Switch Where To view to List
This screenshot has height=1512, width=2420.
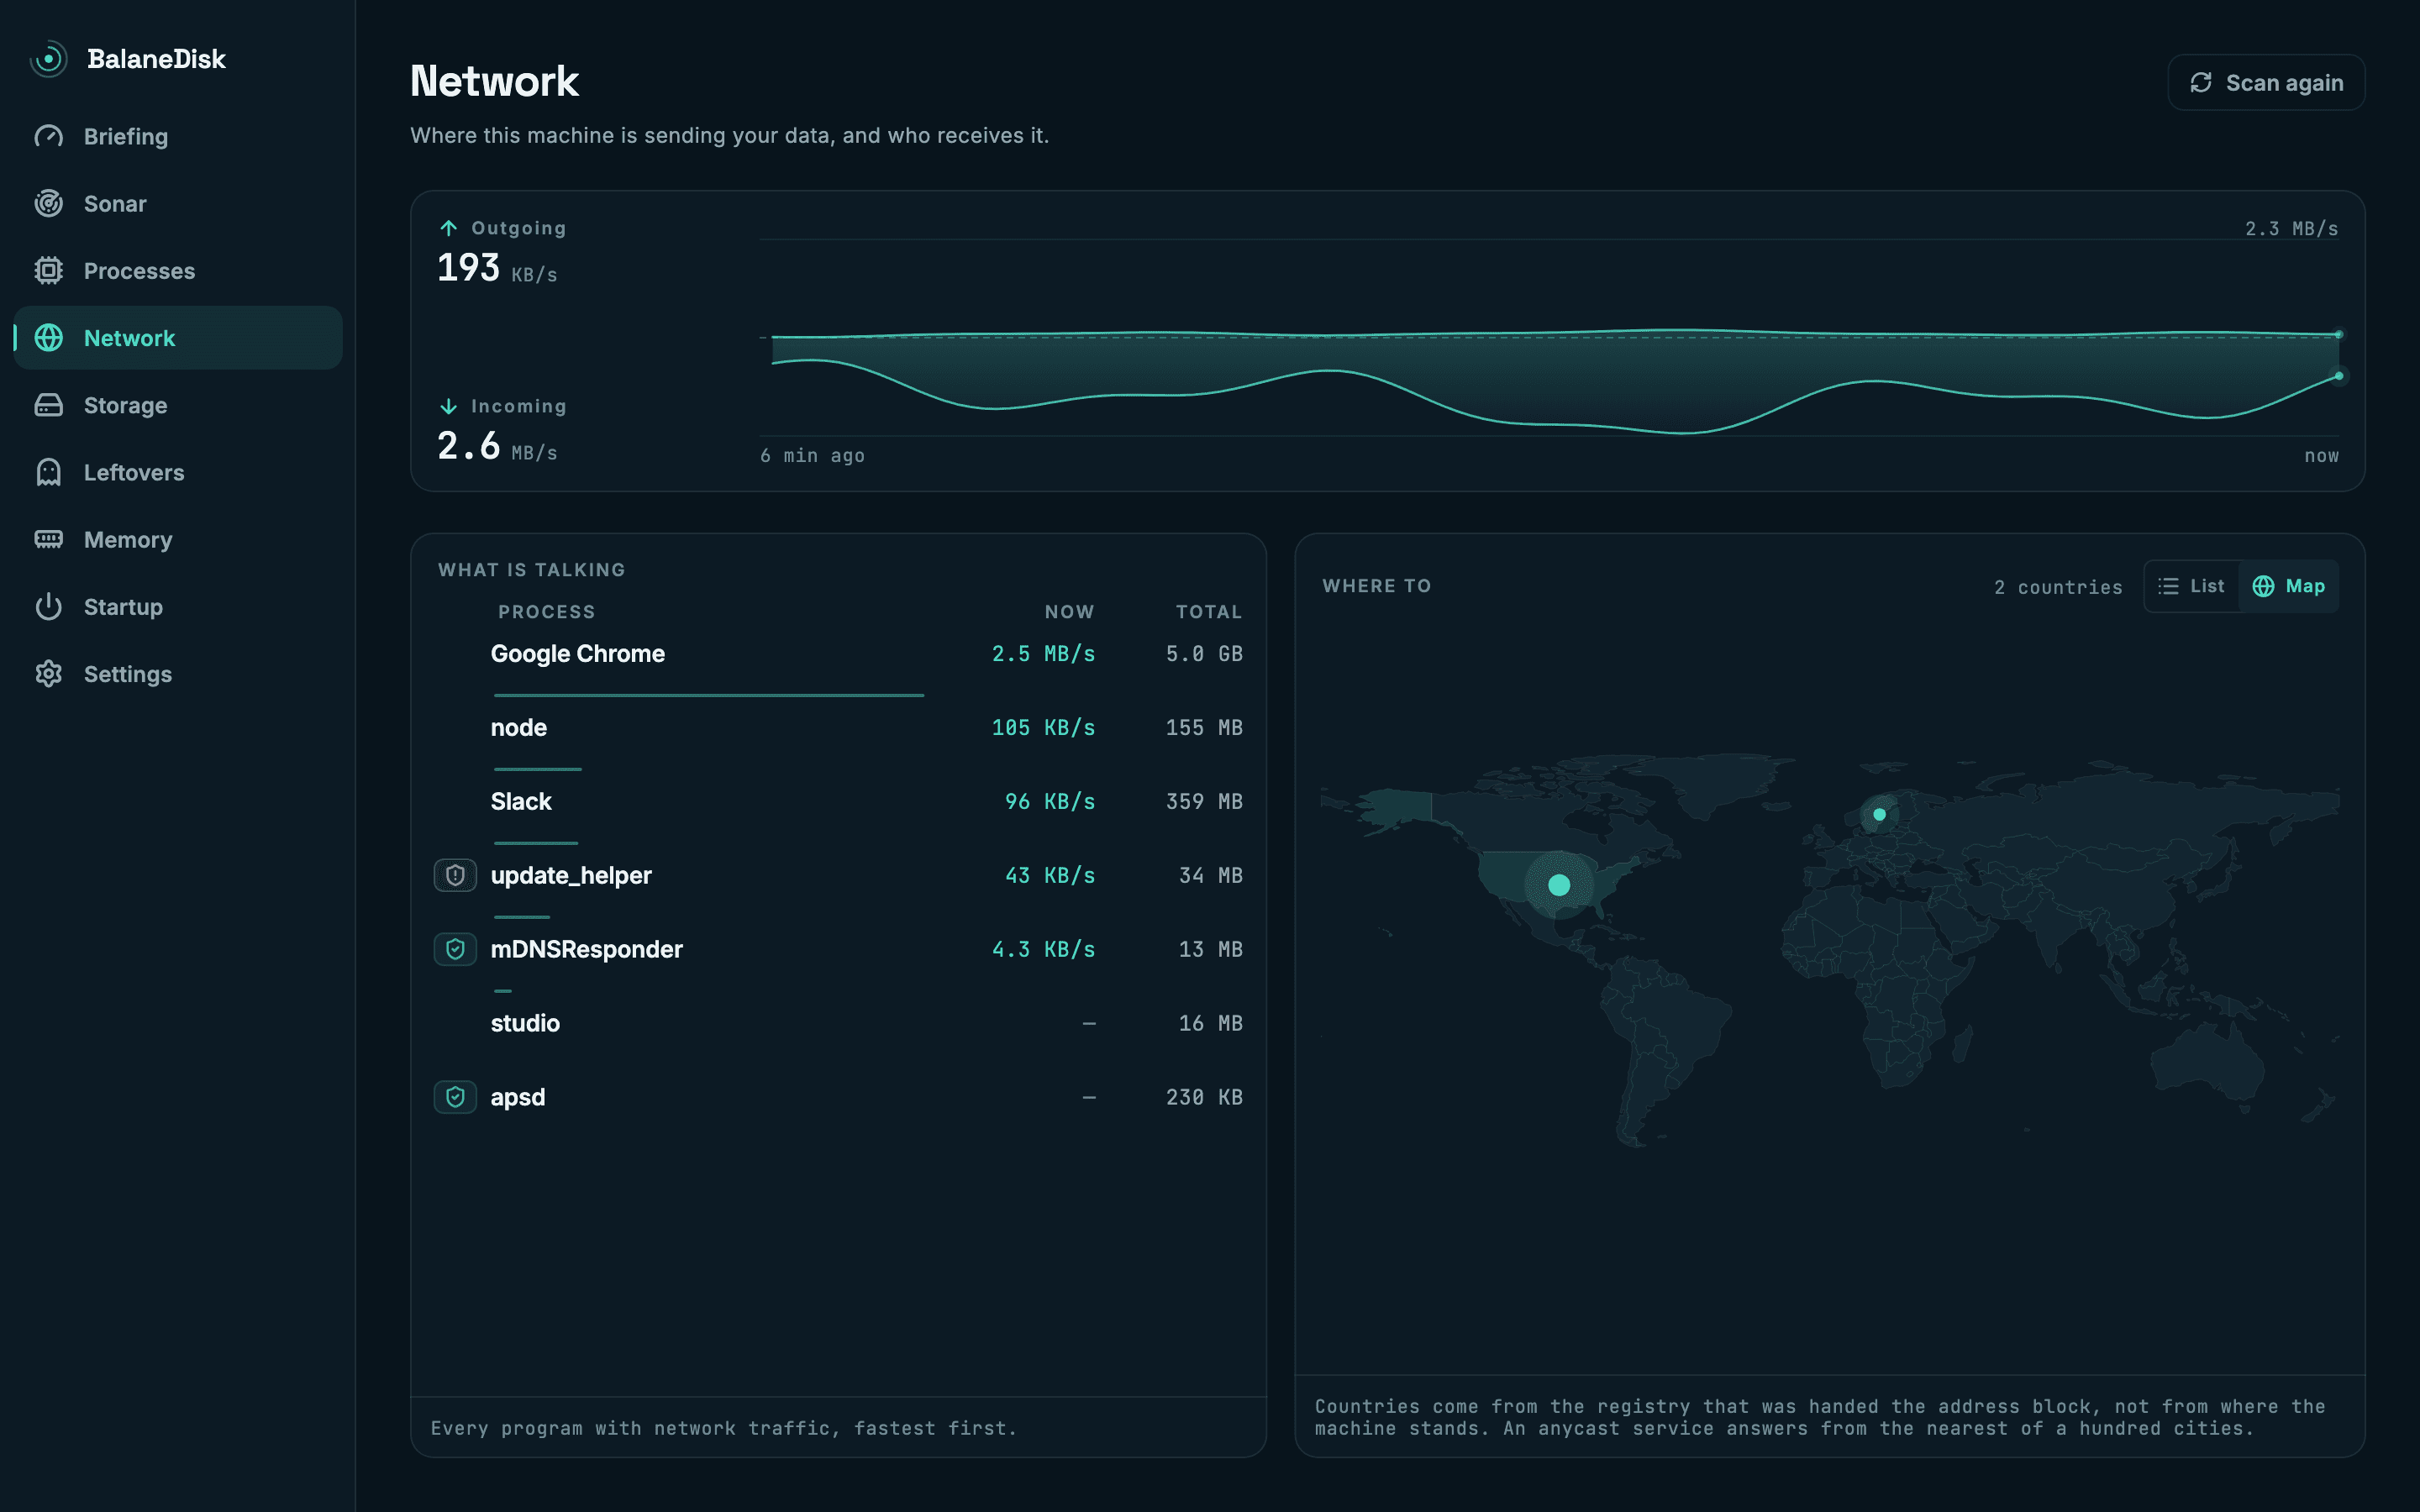tap(2191, 586)
